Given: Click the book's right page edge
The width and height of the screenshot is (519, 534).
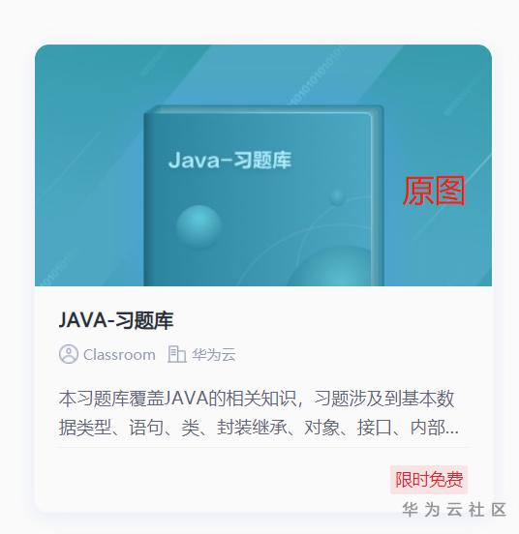Looking at the screenshot, I should pos(378,195).
